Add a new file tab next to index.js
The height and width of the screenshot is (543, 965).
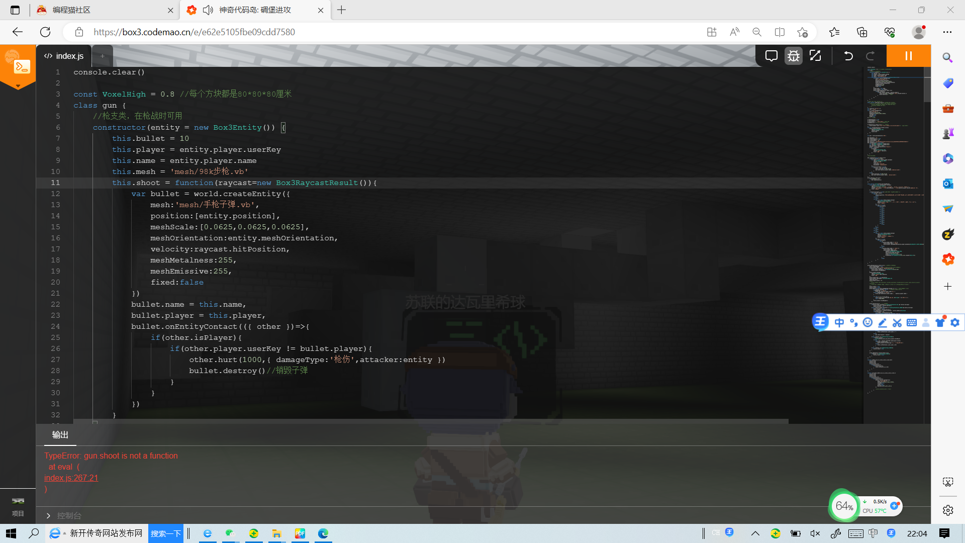pos(103,56)
